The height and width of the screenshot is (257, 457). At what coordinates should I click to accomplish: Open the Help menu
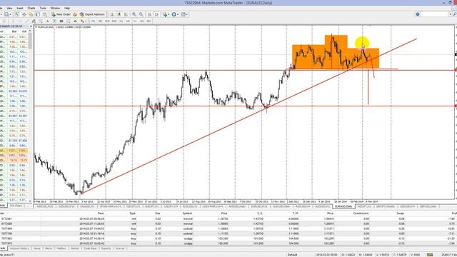[x=67, y=8]
